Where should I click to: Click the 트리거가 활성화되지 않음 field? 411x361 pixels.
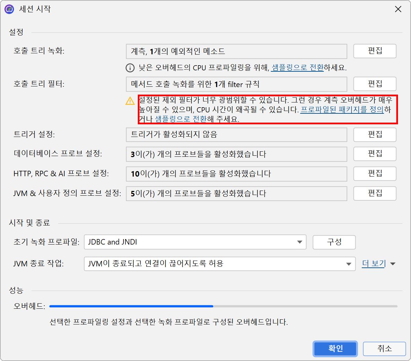click(236, 135)
